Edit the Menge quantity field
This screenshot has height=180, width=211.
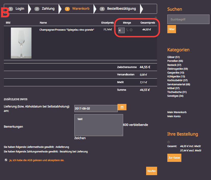pyautogui.click(x=121, y=30)
